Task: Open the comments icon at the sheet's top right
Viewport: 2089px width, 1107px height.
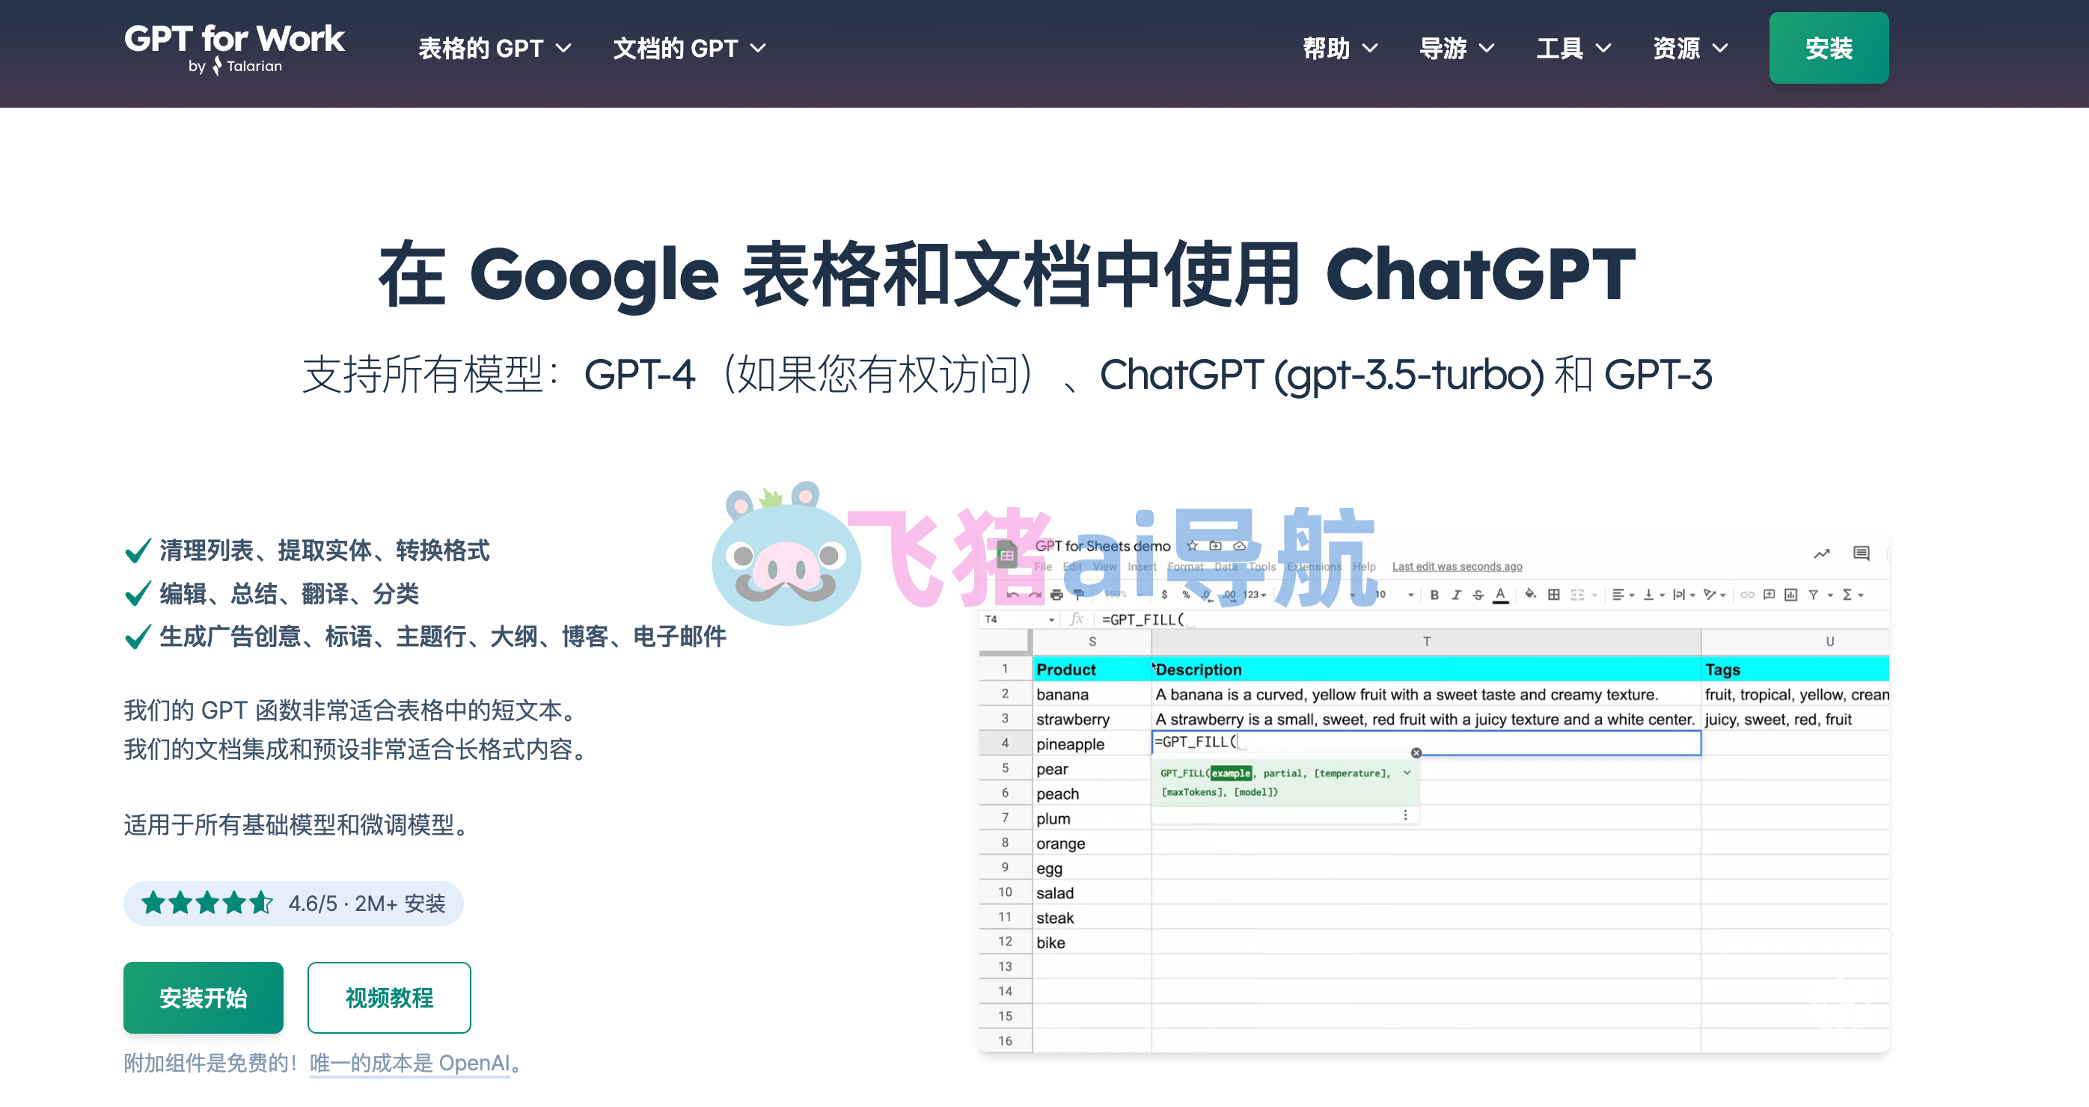Action: [1861, 553]
